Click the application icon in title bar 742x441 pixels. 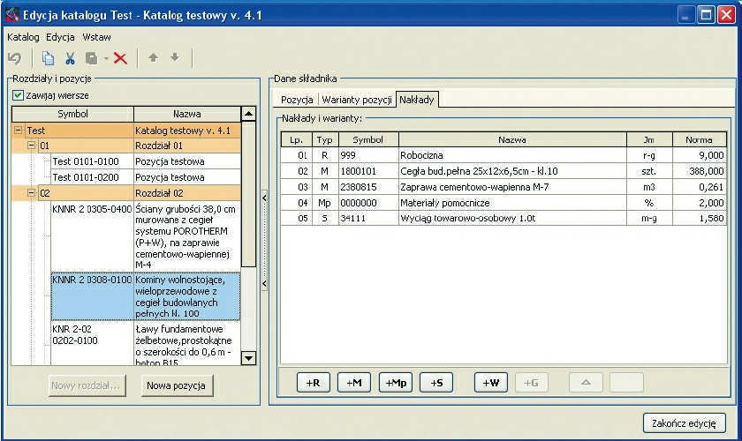11,15
